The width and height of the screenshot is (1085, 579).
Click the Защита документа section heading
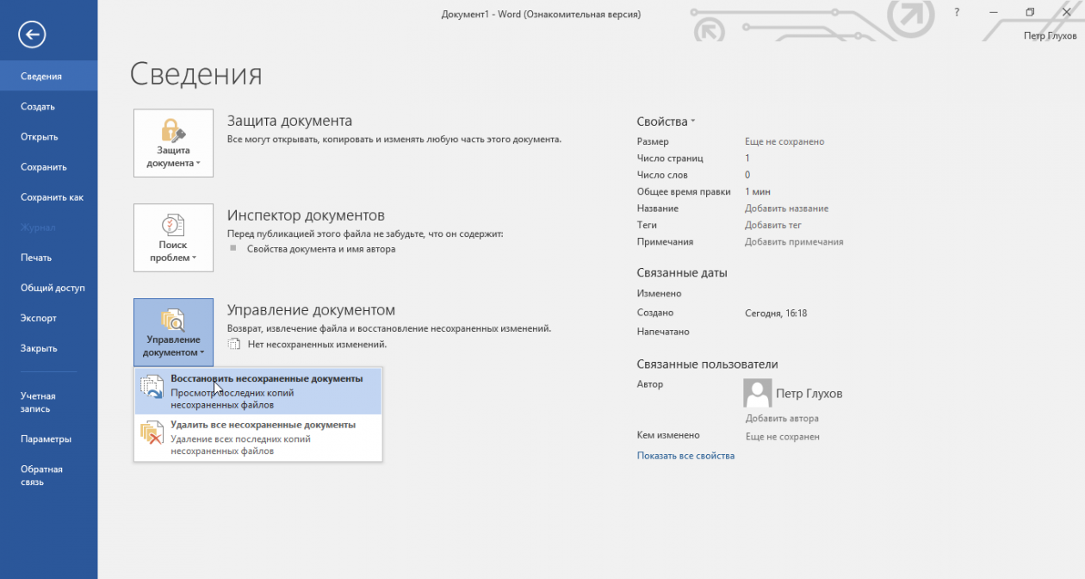[289, 121]
